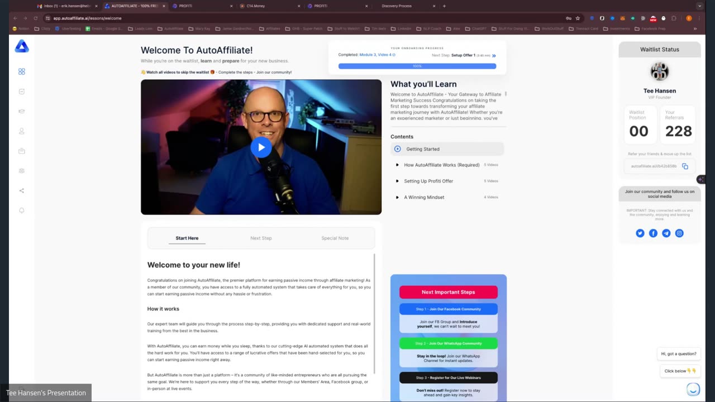Click the share icon in sidebar
The height and width of the screenshot is (402, 715).
click(x=22, y=190)
